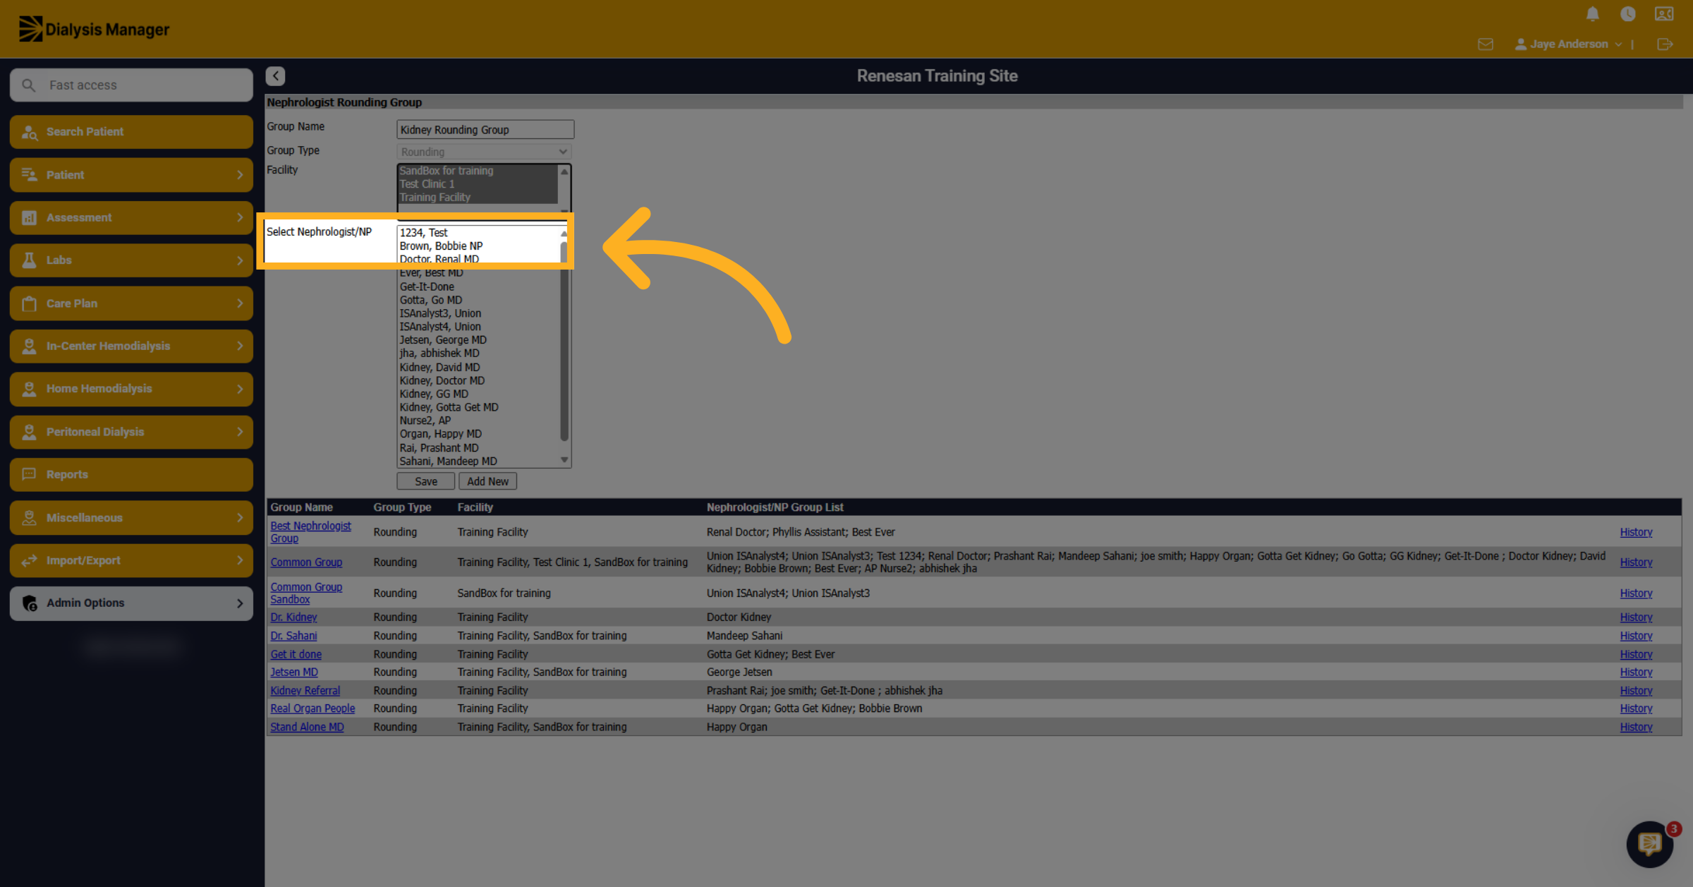Expand the Miscellaneous chevron
Viewport: 1693px width, 887px height.
[239, 517]
